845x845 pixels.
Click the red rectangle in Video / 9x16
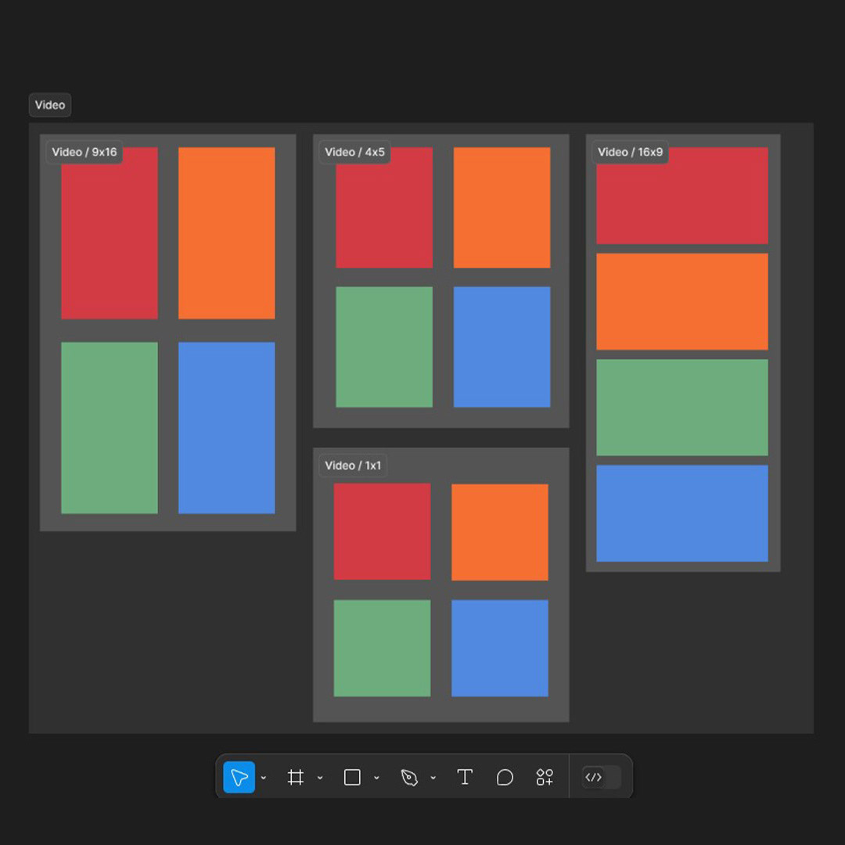point(110,233)
